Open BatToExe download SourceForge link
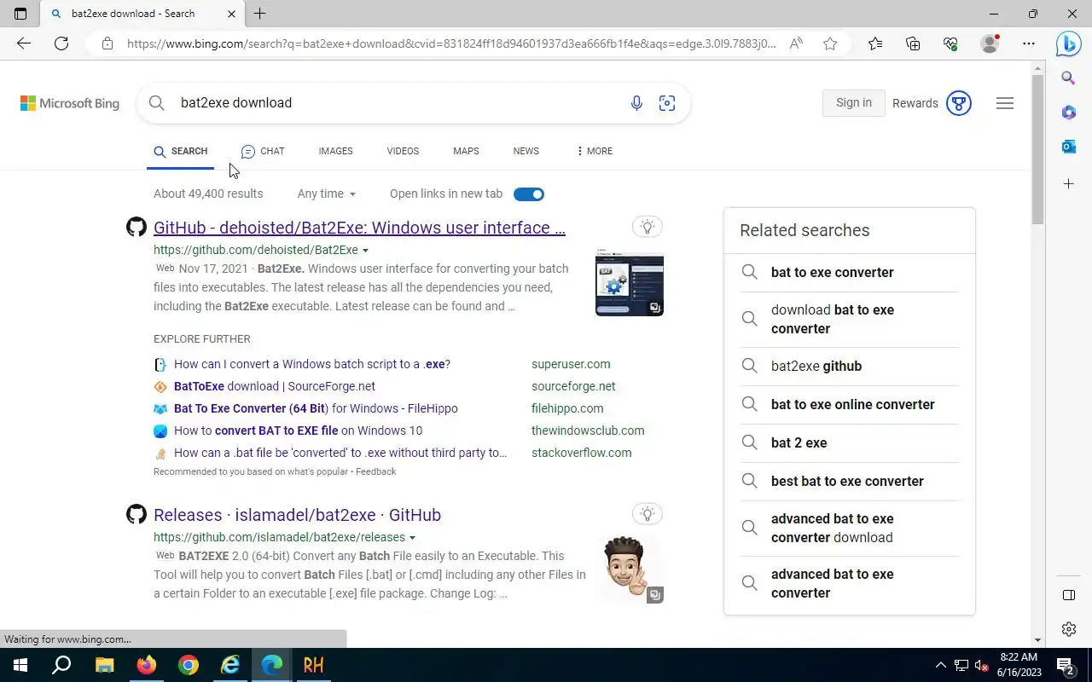The height and width of the screenshot is (682, 1092). 275,386
